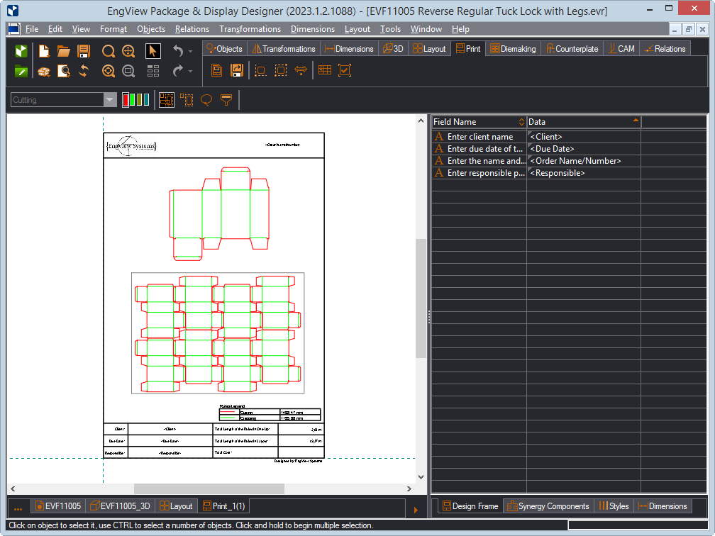Click the print template page icon
Image resolution: width=715 pixels, height=536 pixels.
click(216, 70)
